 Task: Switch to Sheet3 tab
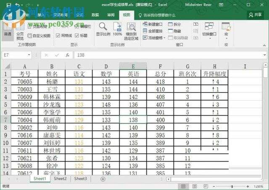coord(80,179)
